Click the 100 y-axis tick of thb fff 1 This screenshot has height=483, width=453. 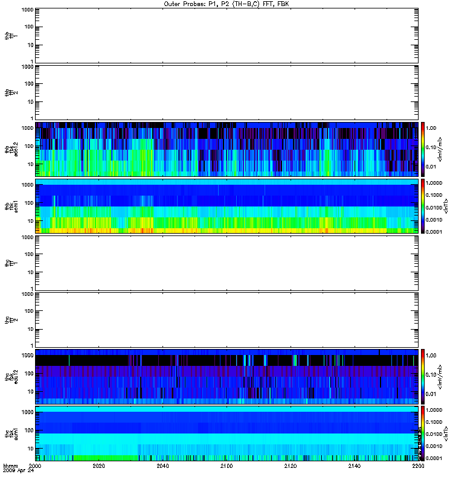pos(29,27)
